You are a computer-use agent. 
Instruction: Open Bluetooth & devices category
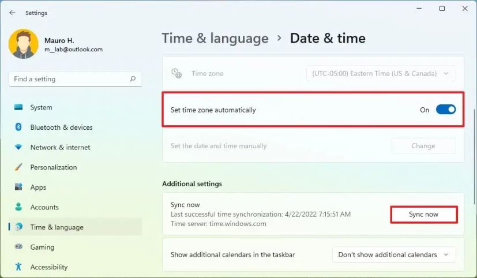pyautogui.click(x=76, y=127)
